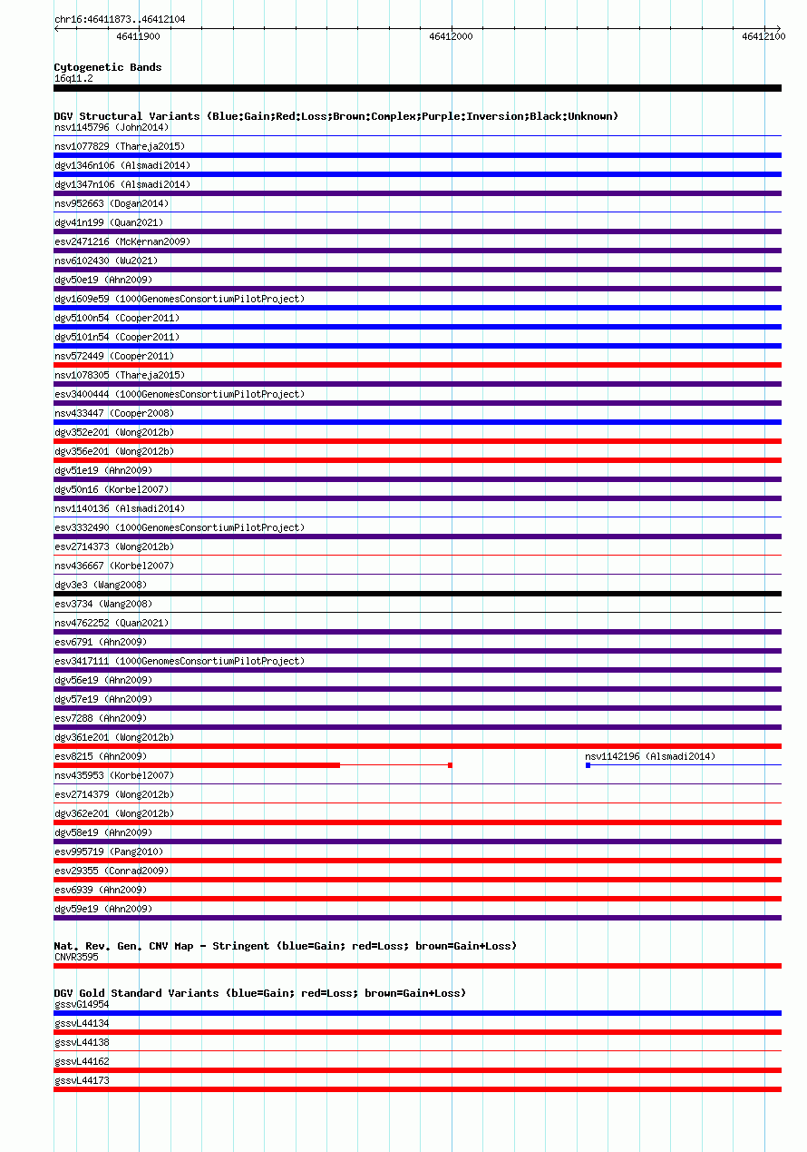Click the DGV Structural Variants track title
Image resolution: width=807 pixels, height=1152 pixels.
pyautogui.click(x=336, y=116)
